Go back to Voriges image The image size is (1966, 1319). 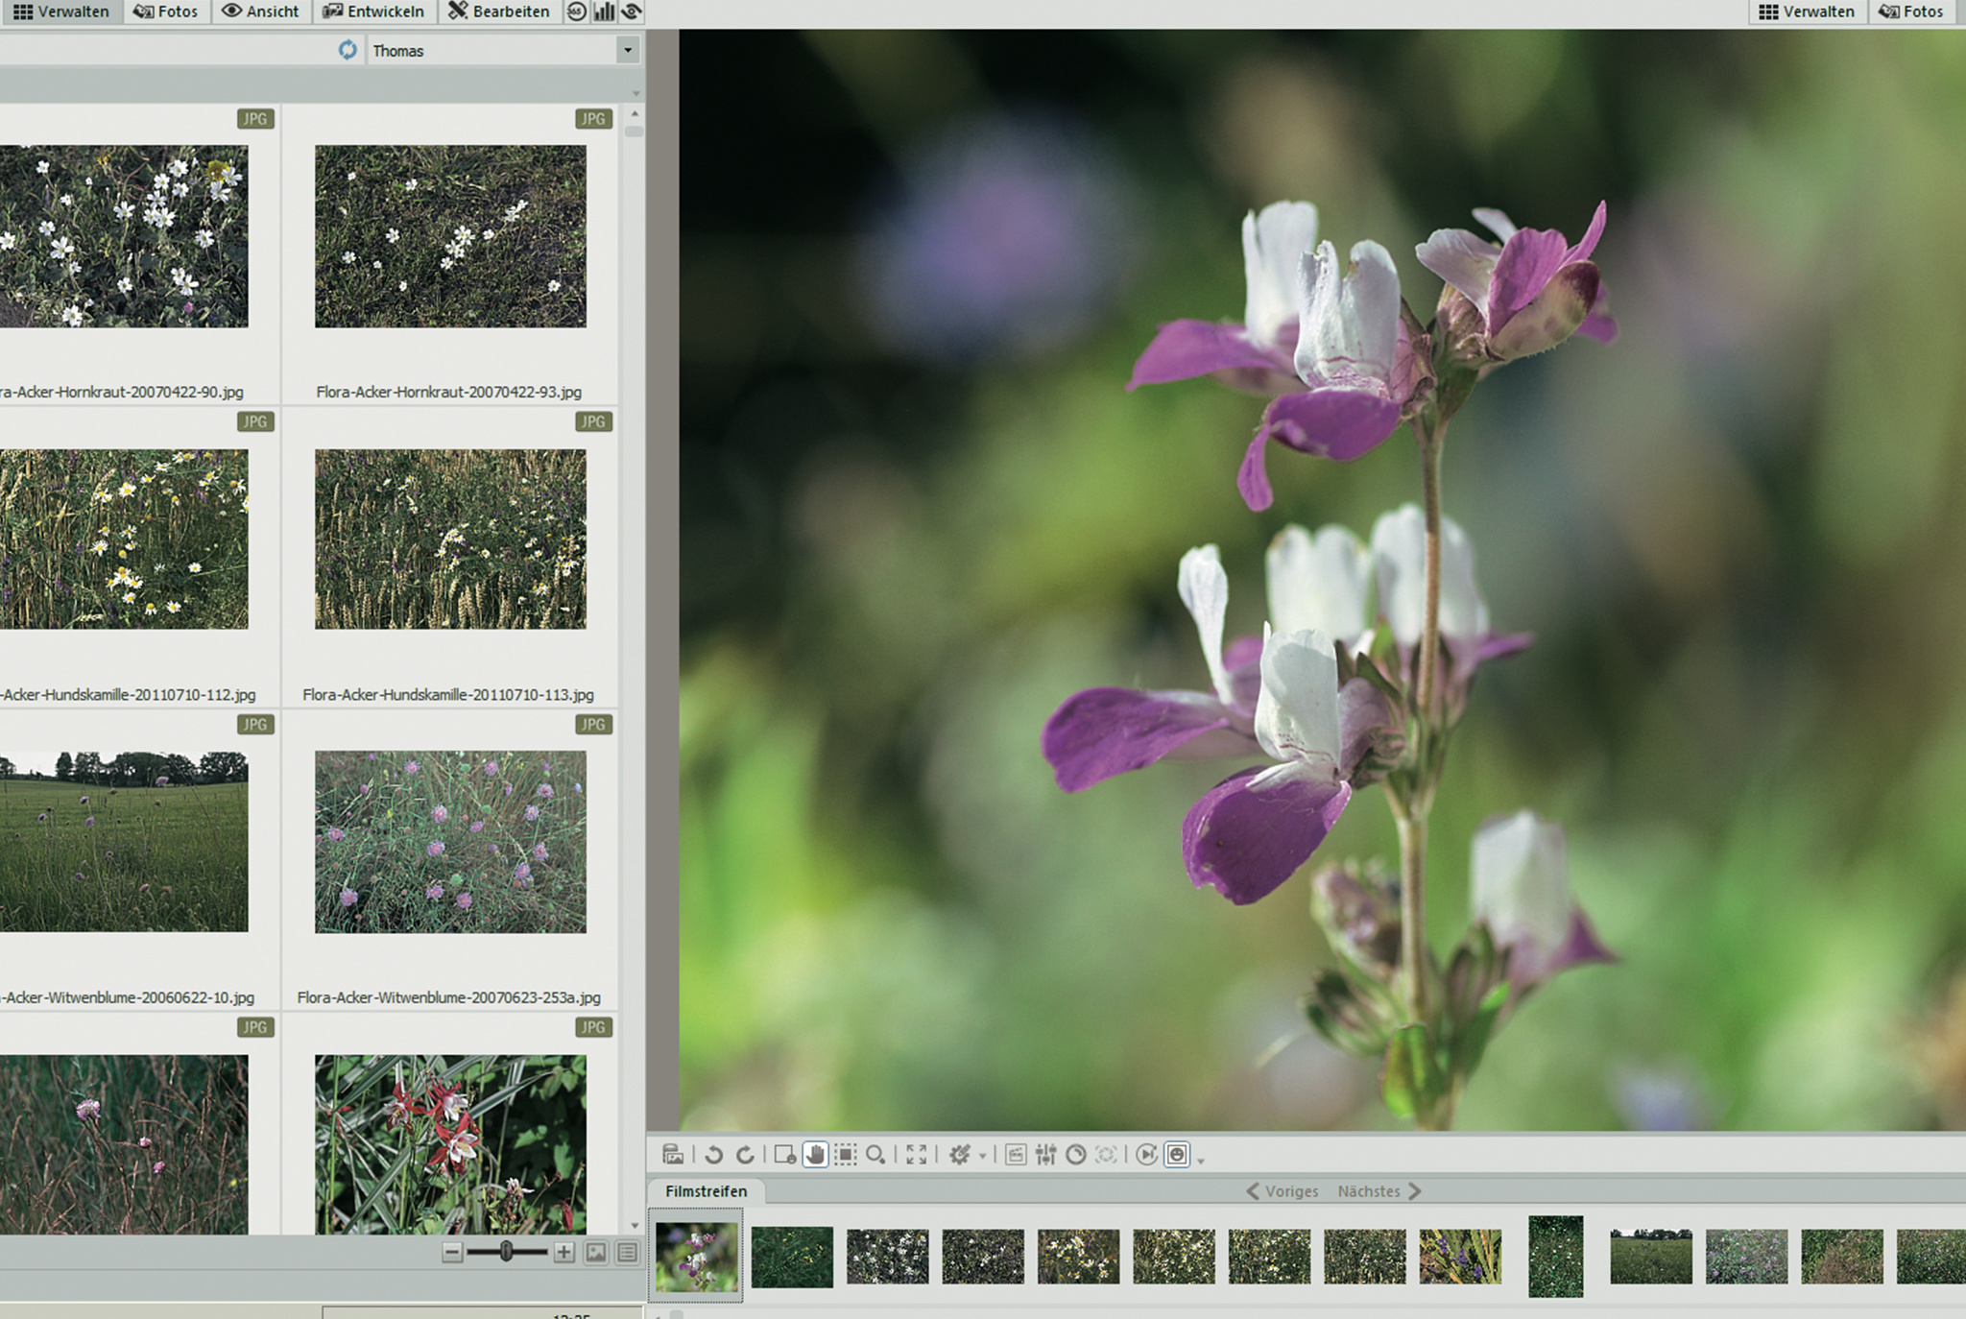coord(1283,1191)
